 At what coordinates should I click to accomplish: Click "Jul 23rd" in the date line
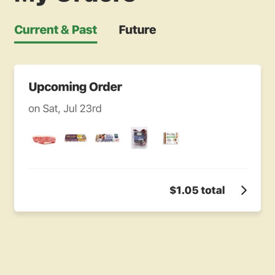tap(82, 109)
